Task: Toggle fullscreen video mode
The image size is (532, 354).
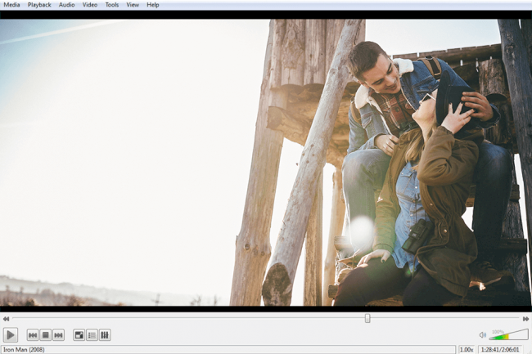Action: coord(79,334)
